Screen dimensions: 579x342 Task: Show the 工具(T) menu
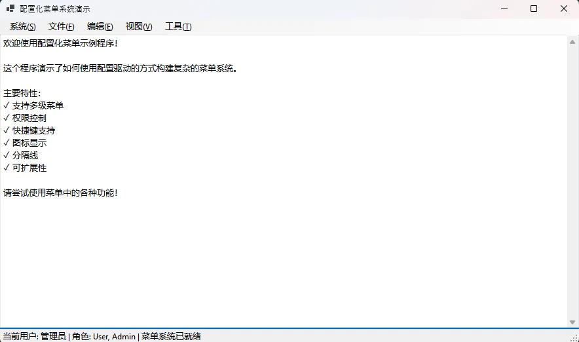point(178,27)
